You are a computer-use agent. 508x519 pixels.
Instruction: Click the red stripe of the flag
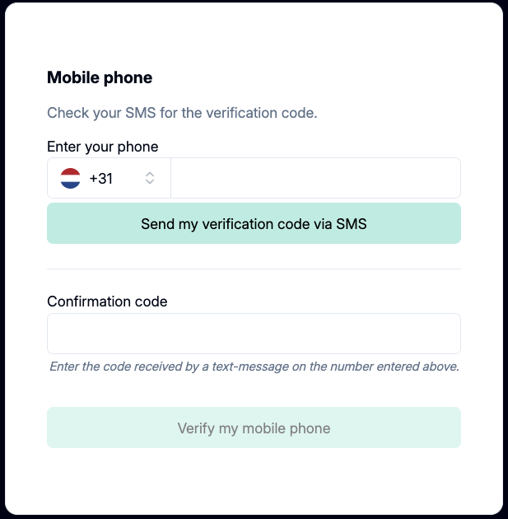click(x=70, y=171)
